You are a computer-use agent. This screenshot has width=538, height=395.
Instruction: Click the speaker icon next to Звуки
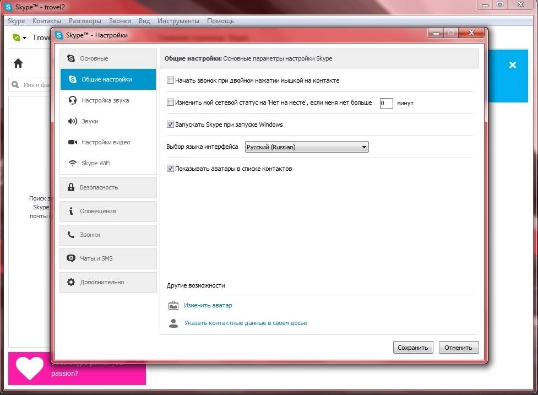pyautogui.click(x=72, y=121)
